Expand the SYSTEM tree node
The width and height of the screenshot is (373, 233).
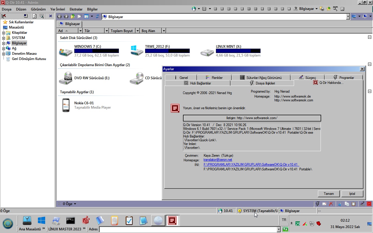[x=3, y=38]
